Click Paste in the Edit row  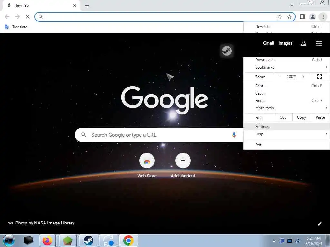(320, 117)
